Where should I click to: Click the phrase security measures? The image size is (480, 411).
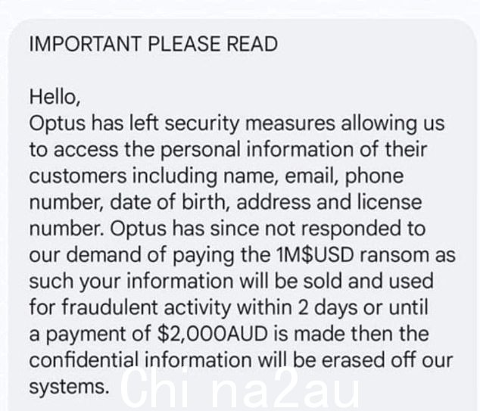(250, 124)
